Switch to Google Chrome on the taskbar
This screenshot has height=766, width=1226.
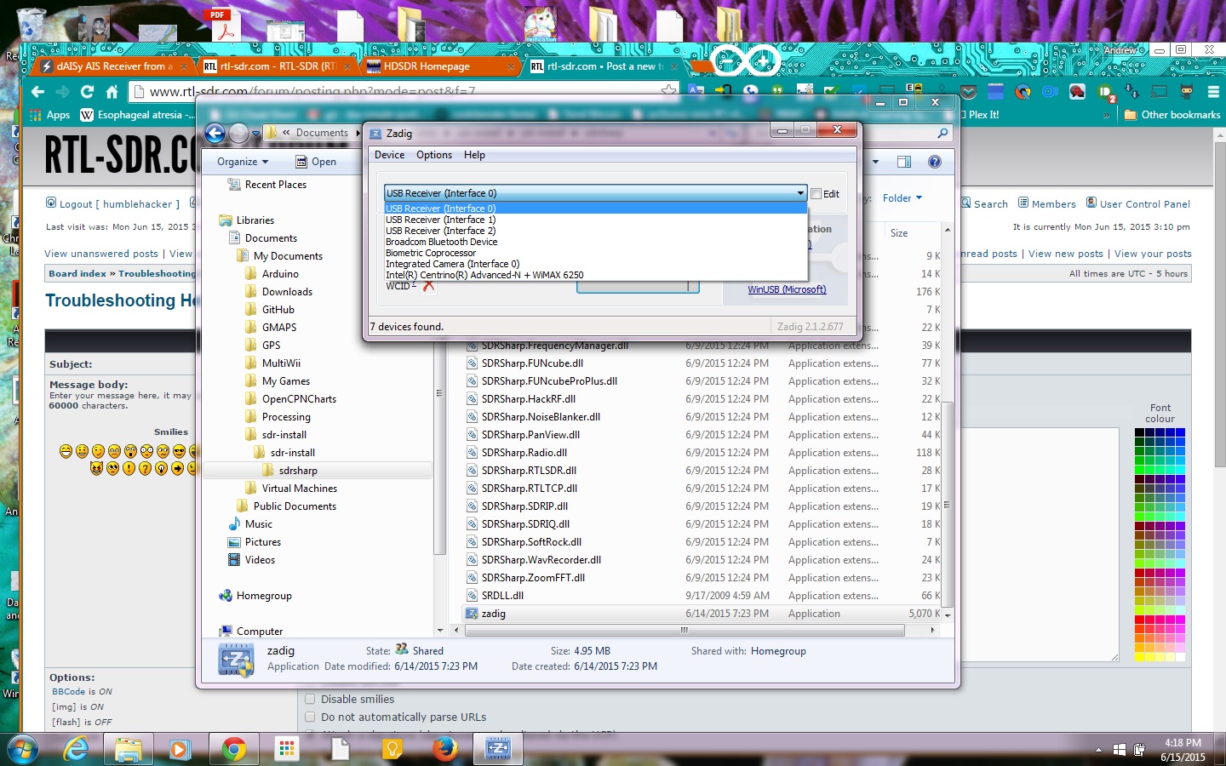pos(233,749)
